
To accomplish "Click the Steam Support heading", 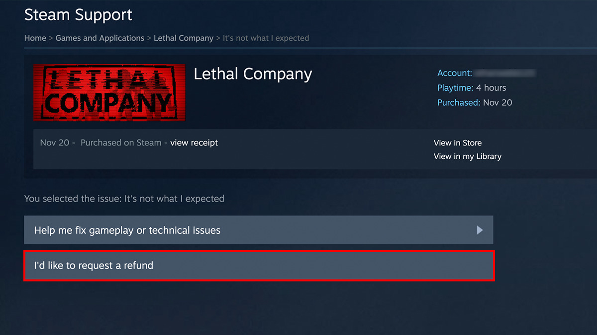I will coord(78,14).
